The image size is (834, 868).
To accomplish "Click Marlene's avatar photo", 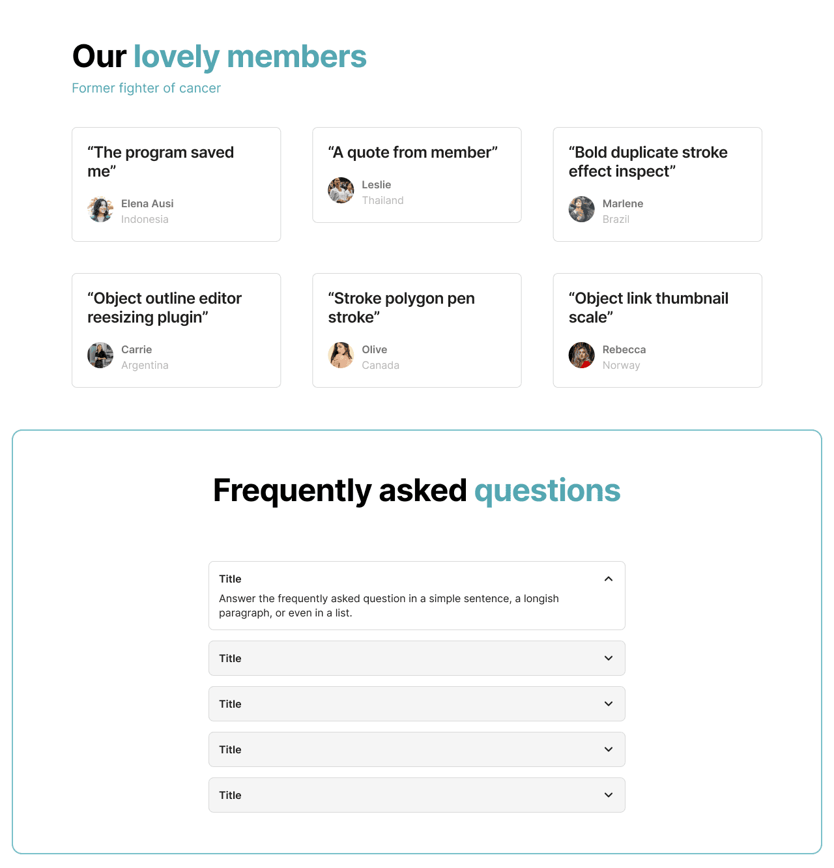I will [581, 209].
